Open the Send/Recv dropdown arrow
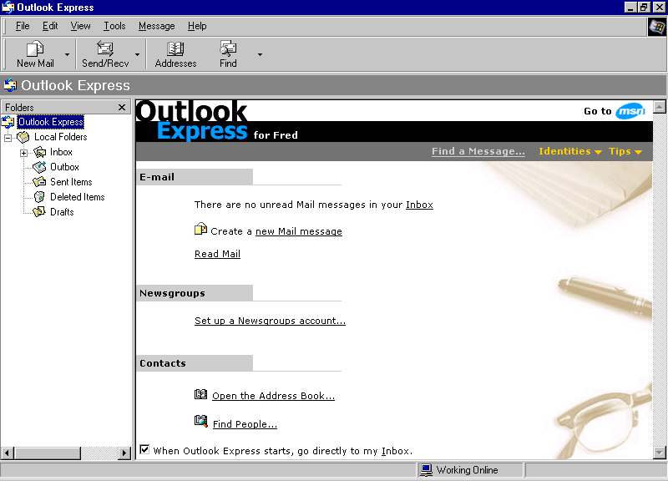 pyautogui.click(x=137, y=54)
